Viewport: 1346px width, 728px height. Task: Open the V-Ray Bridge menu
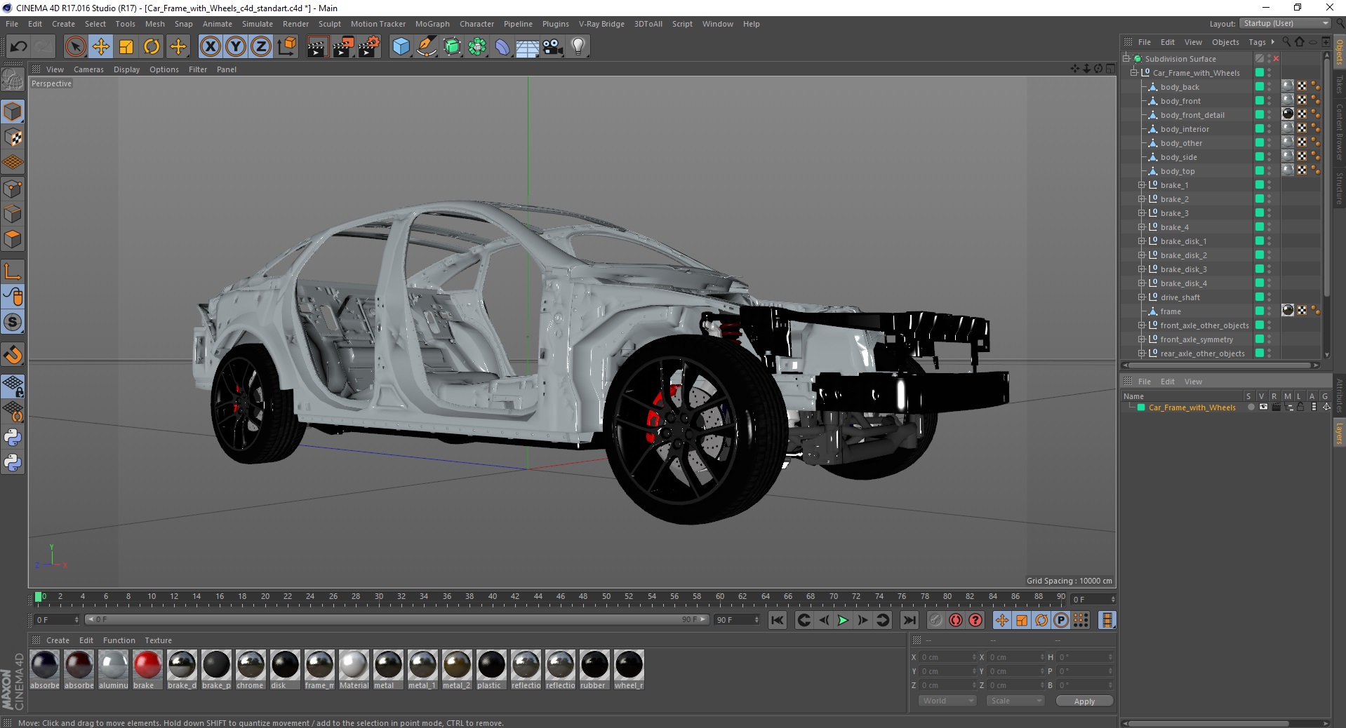point(601,24)
